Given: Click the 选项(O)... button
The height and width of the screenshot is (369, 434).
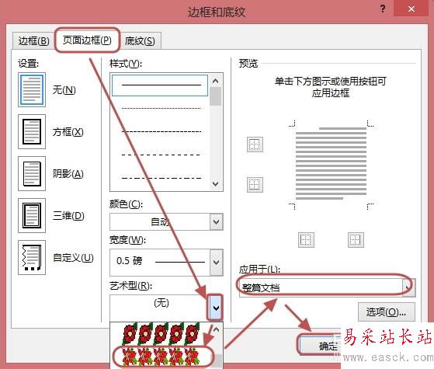Looking at the screenshot, I should [387, 312].
